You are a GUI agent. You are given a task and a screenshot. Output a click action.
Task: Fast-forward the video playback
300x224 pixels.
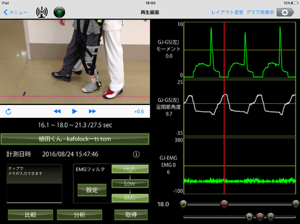pos(92,111)
